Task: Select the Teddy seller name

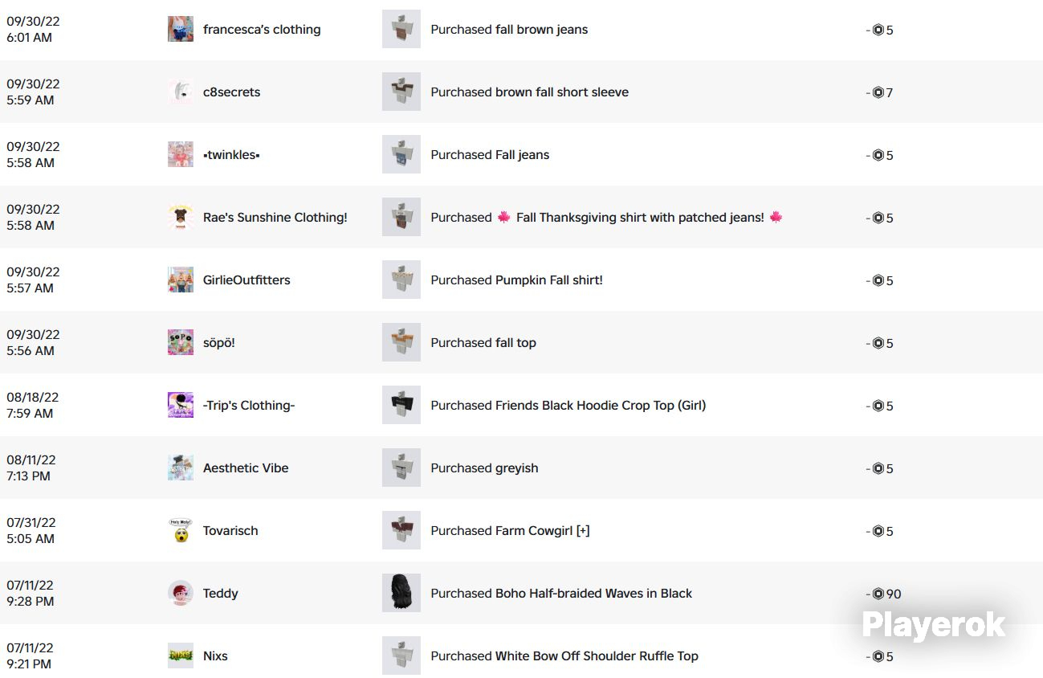Action: pyautogui.click(x=221, y=593)
